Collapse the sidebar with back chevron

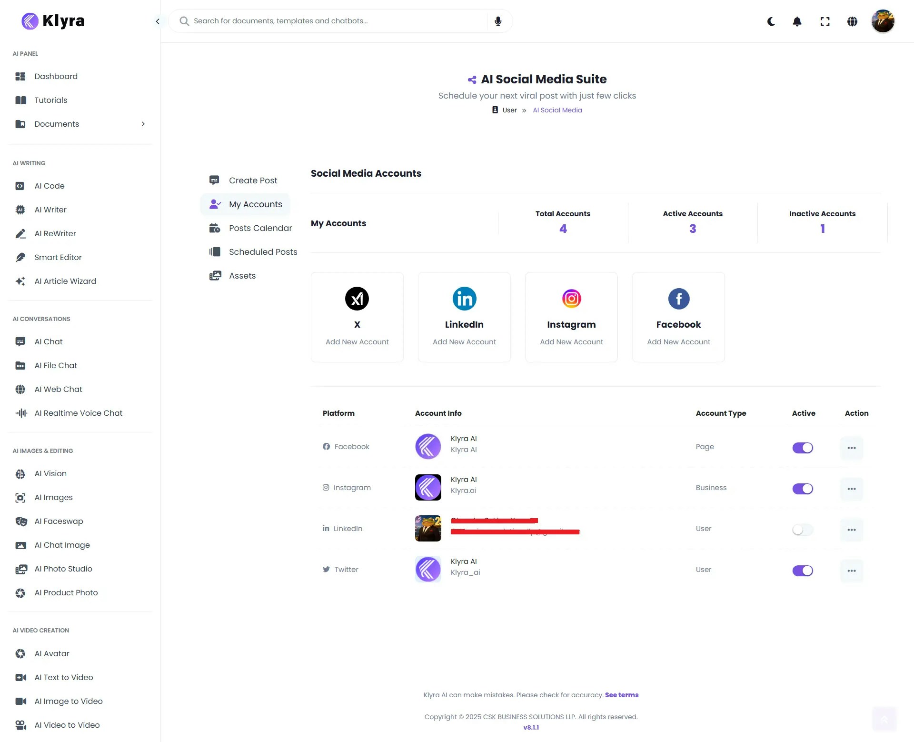(158, 21)
